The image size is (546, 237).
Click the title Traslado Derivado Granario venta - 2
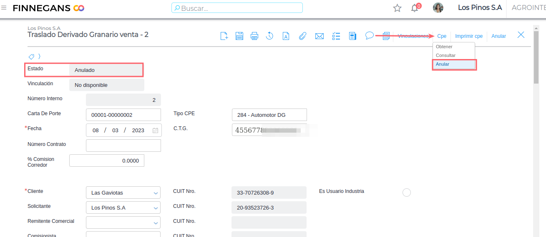tap(88, 35)
